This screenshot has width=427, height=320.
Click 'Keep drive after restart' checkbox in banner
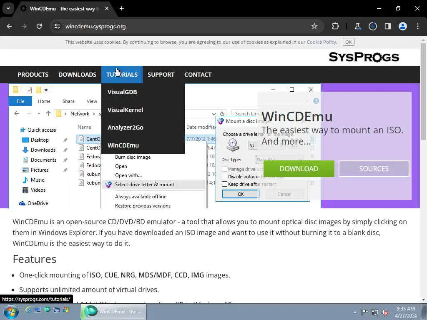coord(224,184)
